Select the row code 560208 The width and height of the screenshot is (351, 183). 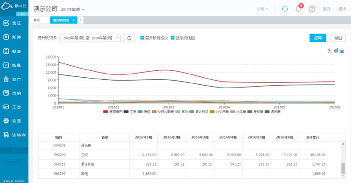click(x=60, y=145)
